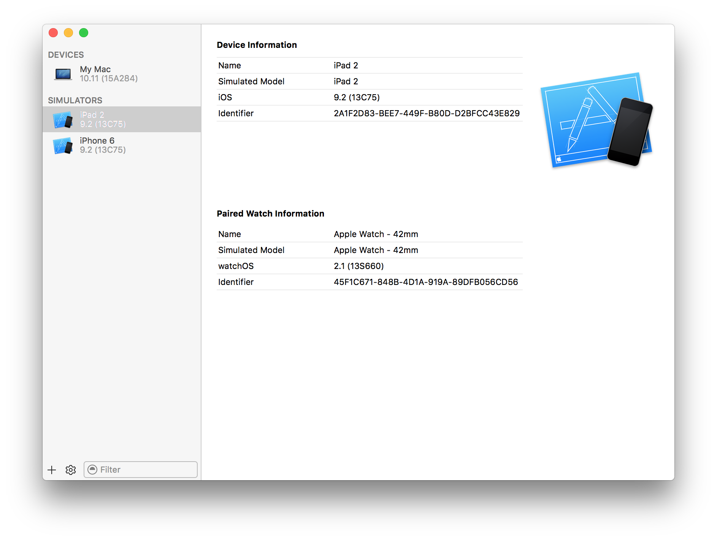This screenshot has height=541, width=717.
Task: Click the DEVICES section header
Action: click(66, 55)
